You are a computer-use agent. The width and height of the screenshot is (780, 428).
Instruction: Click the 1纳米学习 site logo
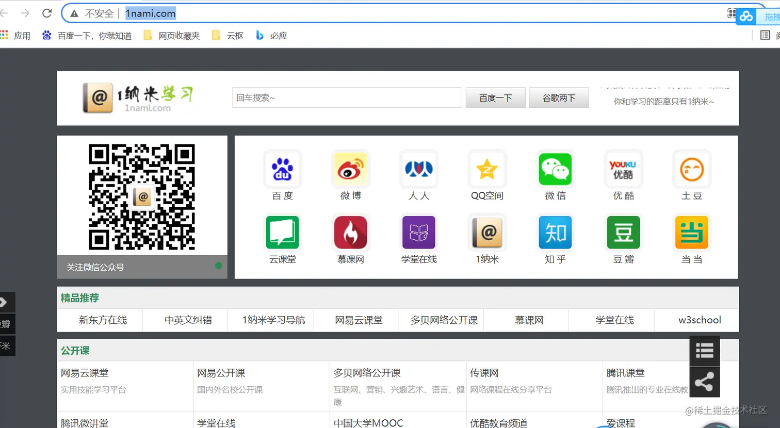click(138, 98)
